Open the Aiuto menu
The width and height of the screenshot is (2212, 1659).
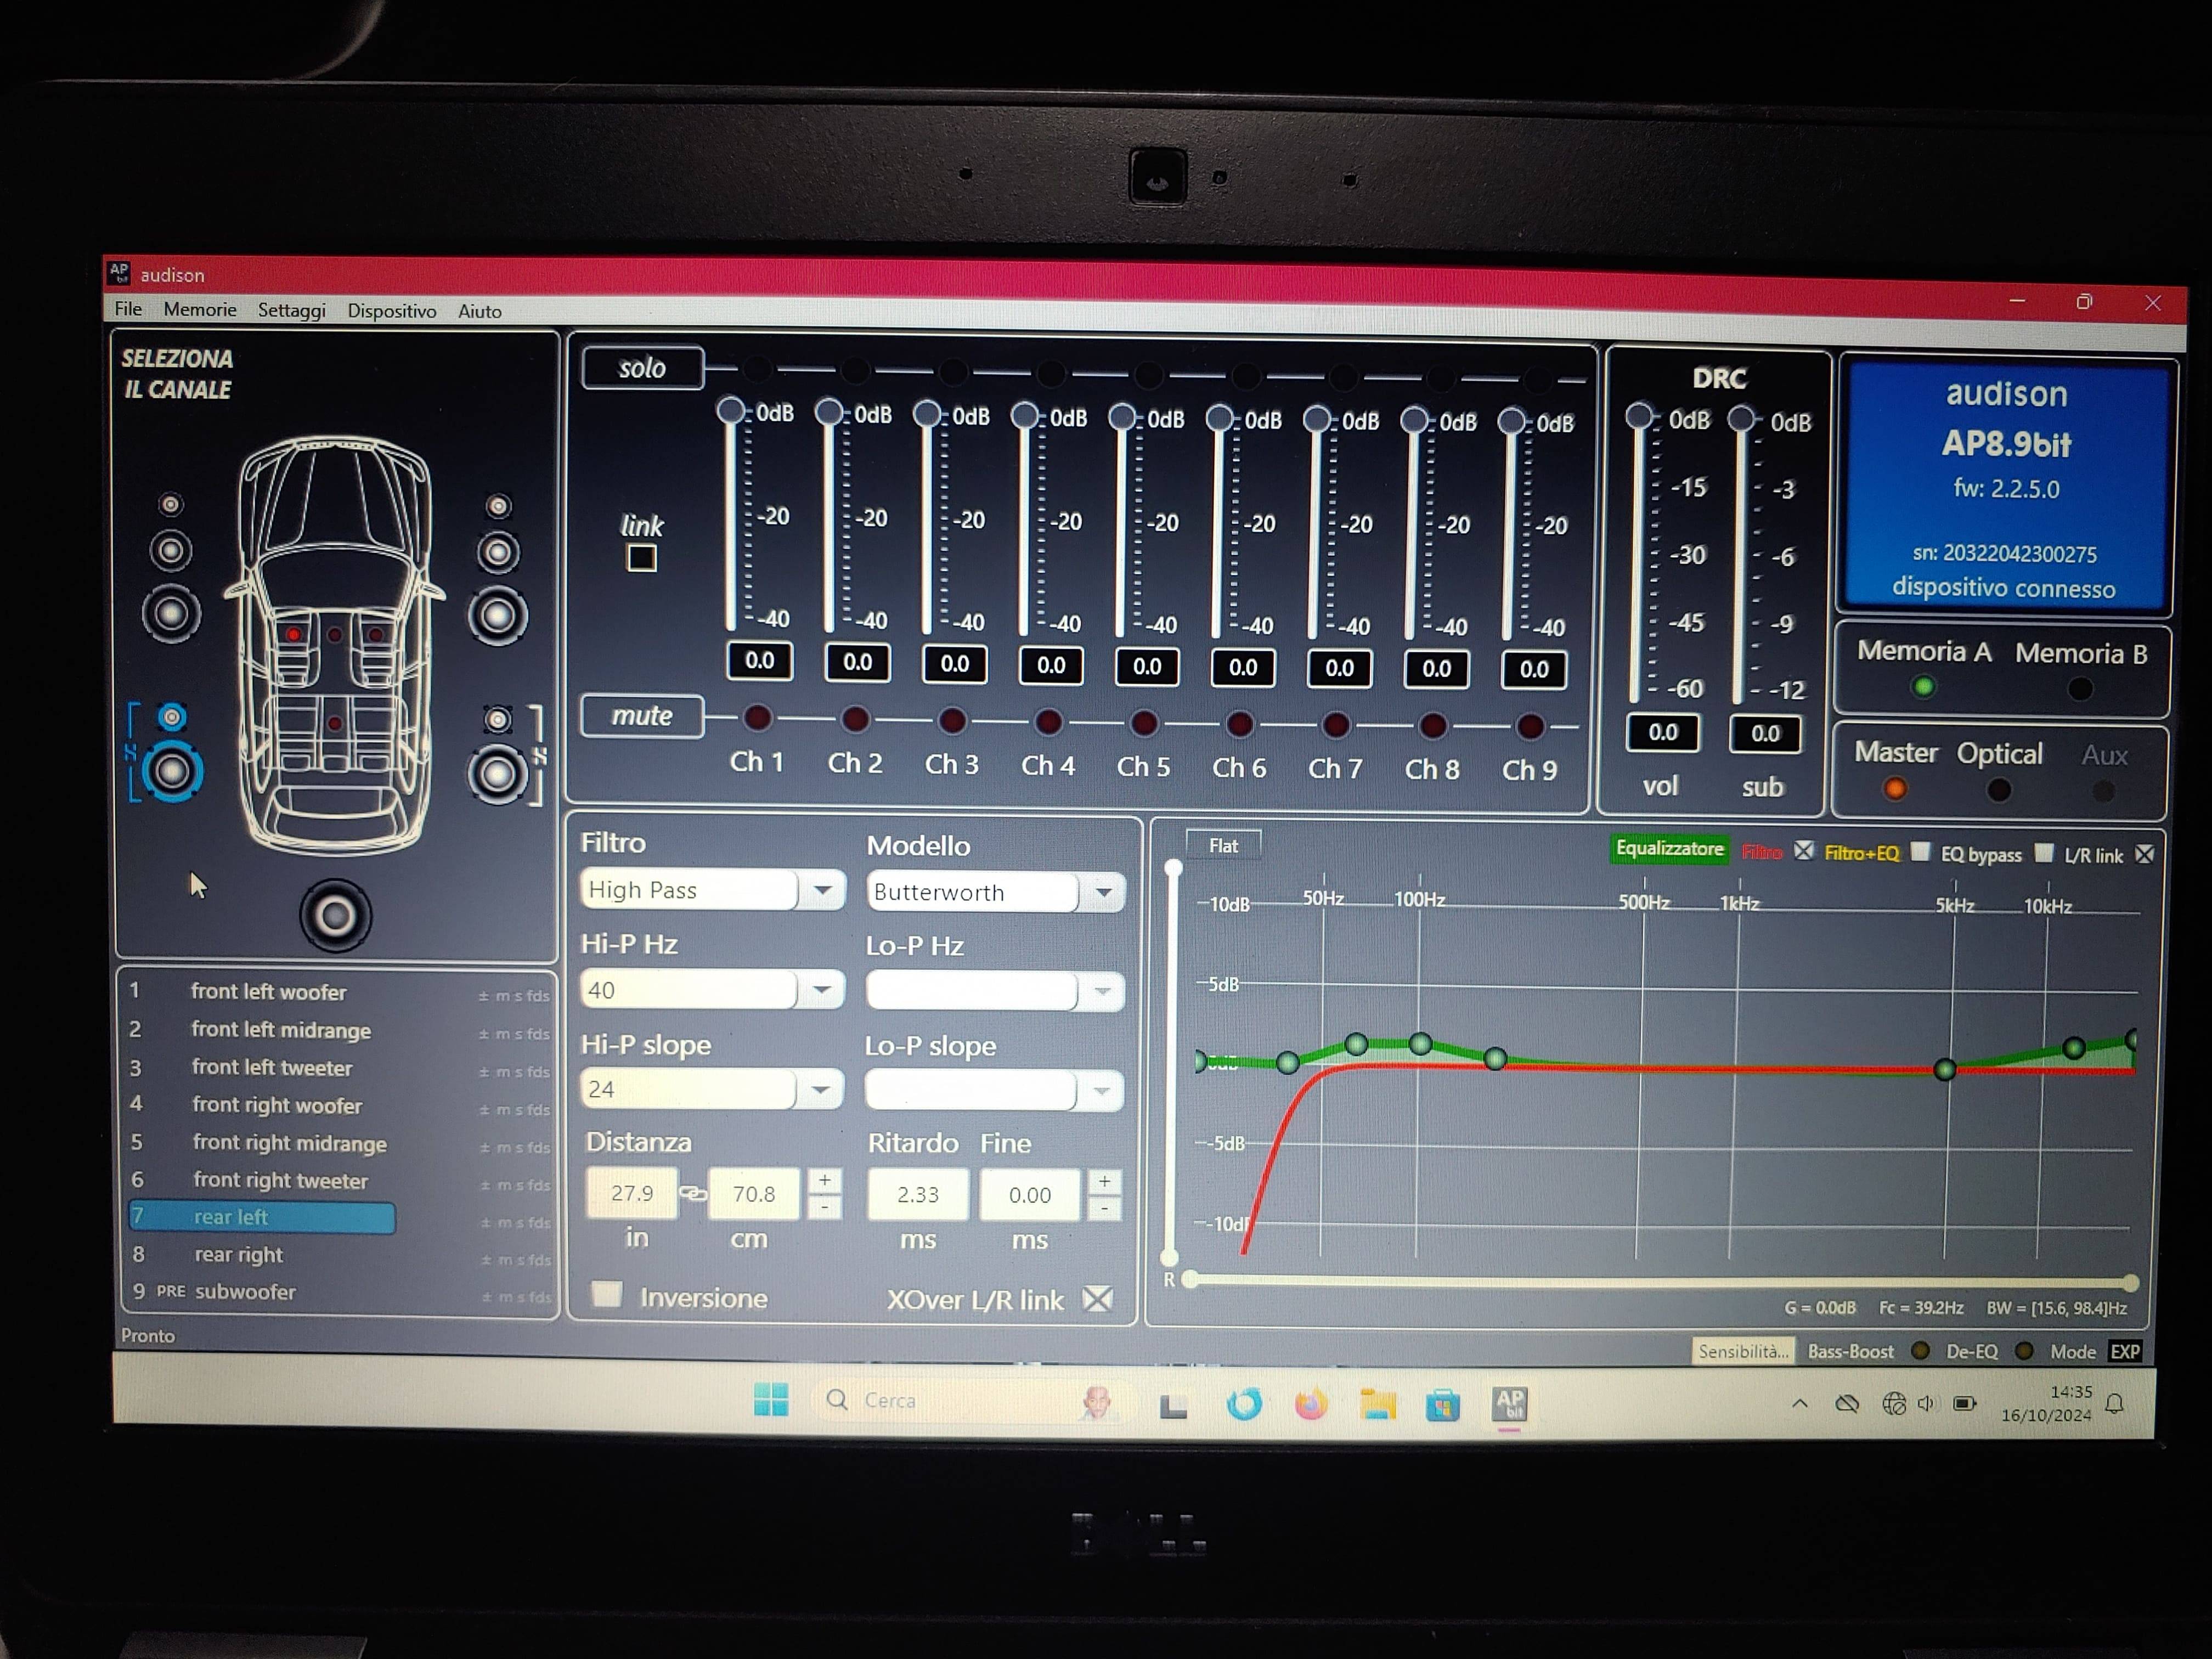click(480, 311)
